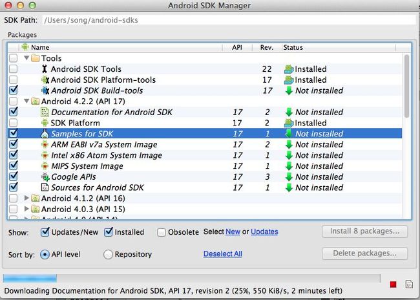Viewport: 420px width, 300px height.
Task: Click the Deselect All link
Action: [222, 253]
